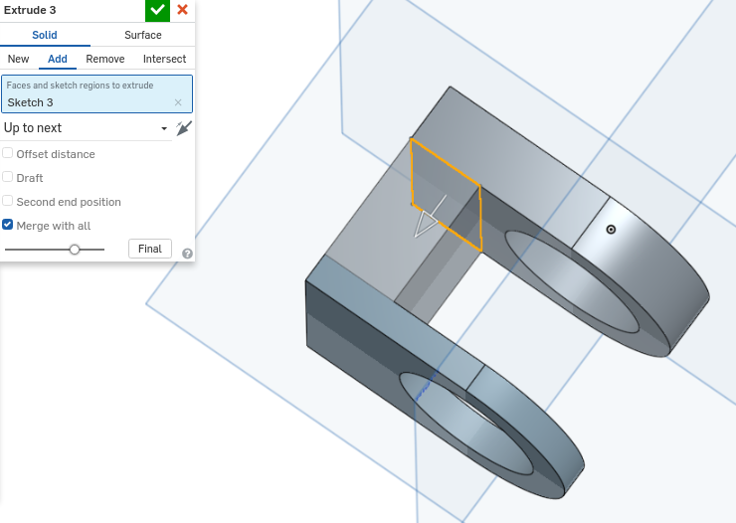Screen dimensions: 736x523
Task: Open the Up to next end-type dropdown
Action: tap(86, 128)
